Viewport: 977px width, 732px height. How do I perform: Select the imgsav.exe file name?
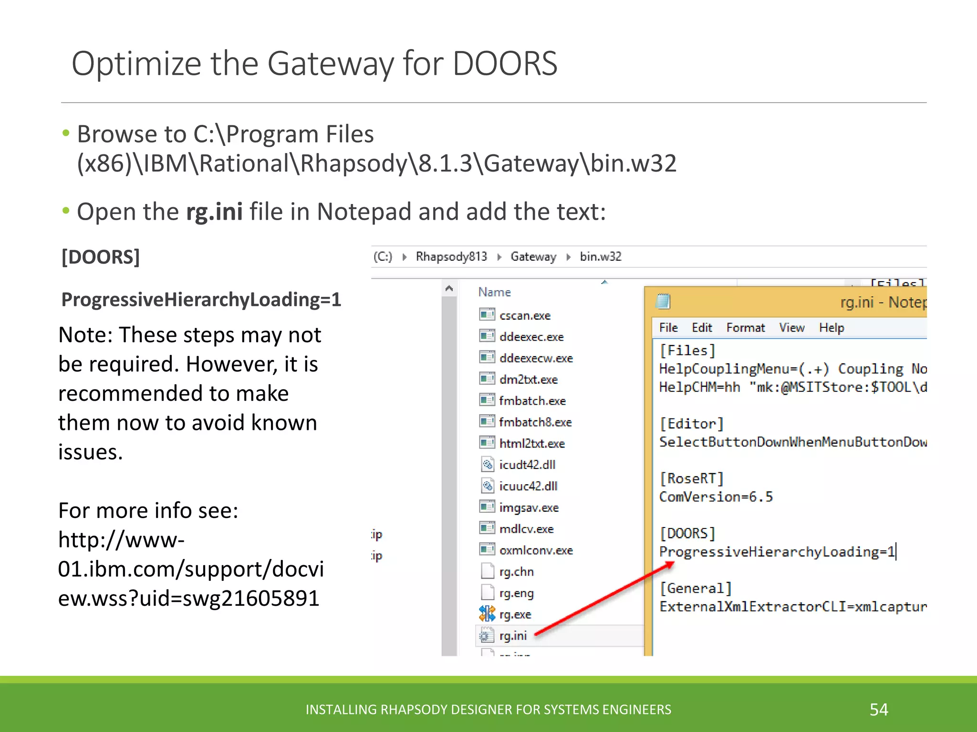tap(529, 508)
